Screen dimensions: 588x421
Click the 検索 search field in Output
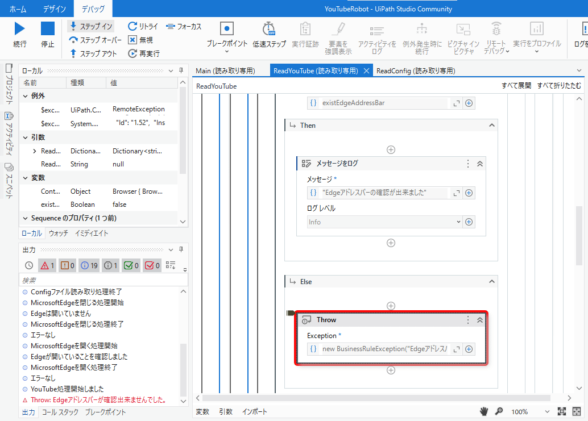pyautogui.click(x=103, y=280)
